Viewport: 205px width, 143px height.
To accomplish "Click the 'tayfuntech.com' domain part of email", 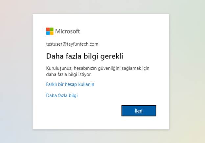I will click(83, 44).
